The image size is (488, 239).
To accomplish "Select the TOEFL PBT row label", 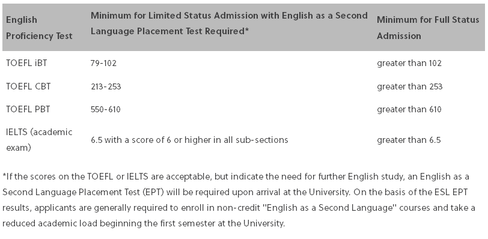I will click(x=28, y=109).
